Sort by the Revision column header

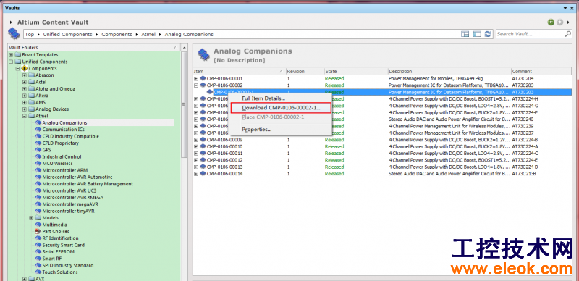coord(305,72)
